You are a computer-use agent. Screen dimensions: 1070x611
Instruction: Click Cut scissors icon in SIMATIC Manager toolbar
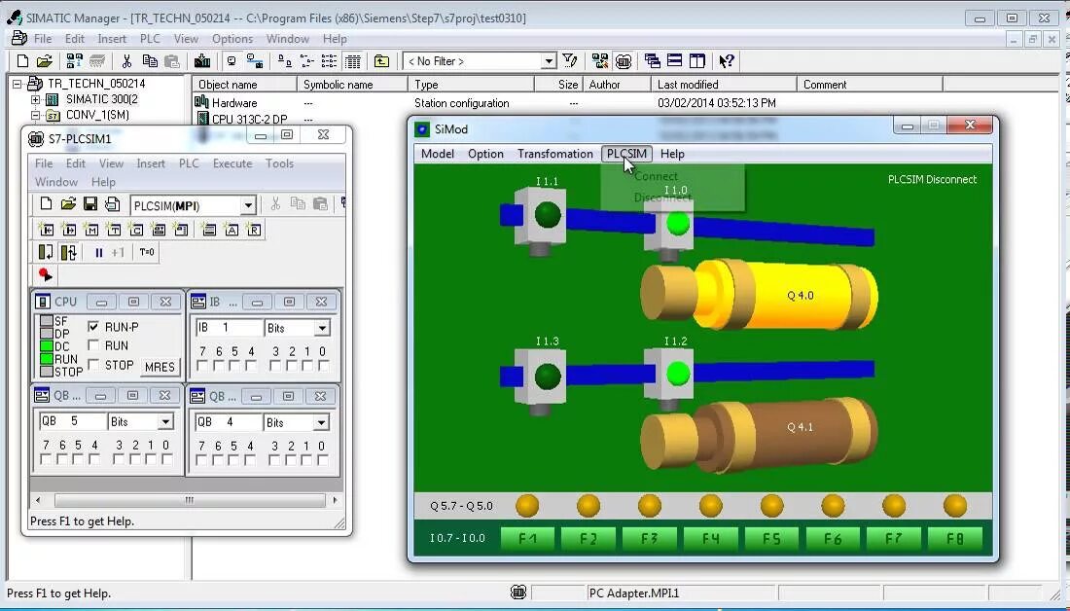pyautogui.click(x=126, y=61)
